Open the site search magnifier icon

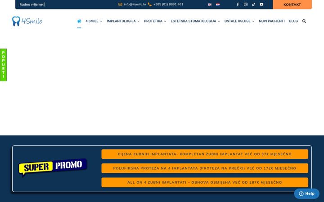(304, 21)
